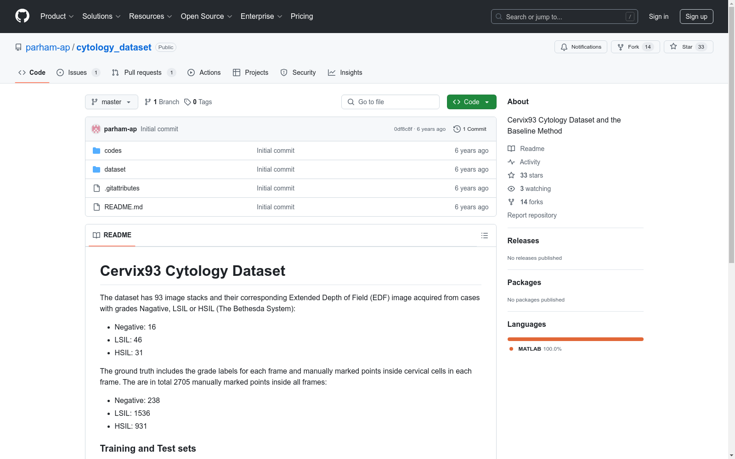Select the README tab
The width and height of the screenshot is (735, 459).
coord(112,235)
